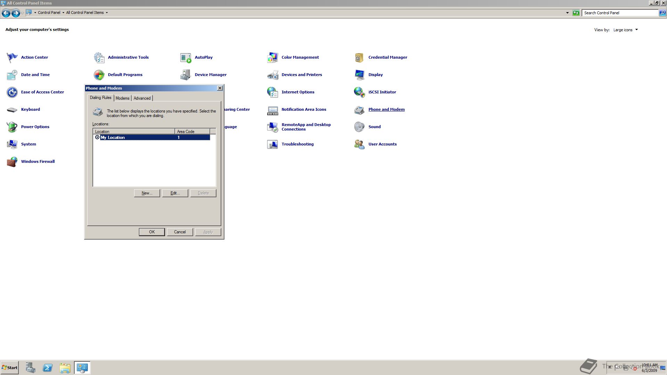Switch to the Modems tab
Screen dimensions: 667x375
[x=122, y=98]
